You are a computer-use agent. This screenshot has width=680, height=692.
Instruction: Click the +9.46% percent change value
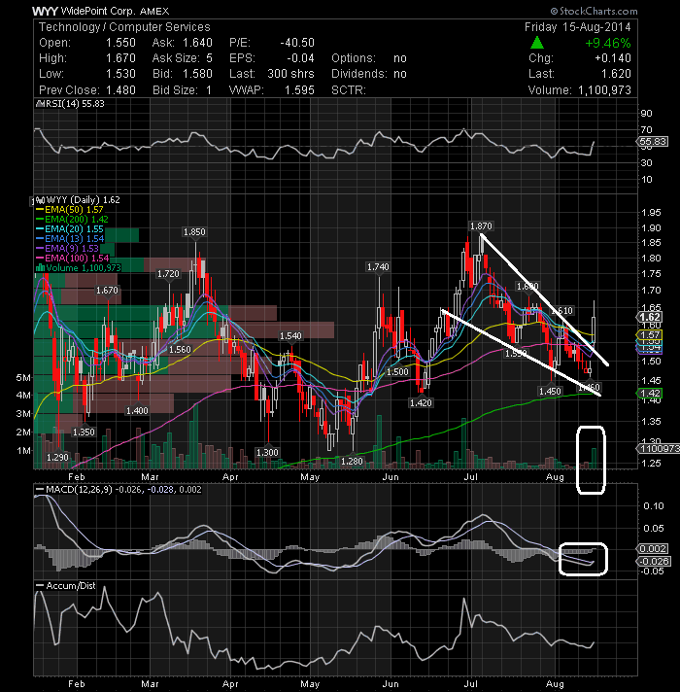[608, 43]
